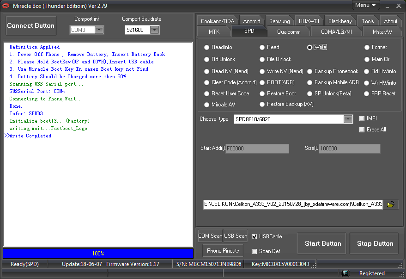Click the Size field showing 100000
This screenshot has width=406, height=279.
tap(349, 149)
